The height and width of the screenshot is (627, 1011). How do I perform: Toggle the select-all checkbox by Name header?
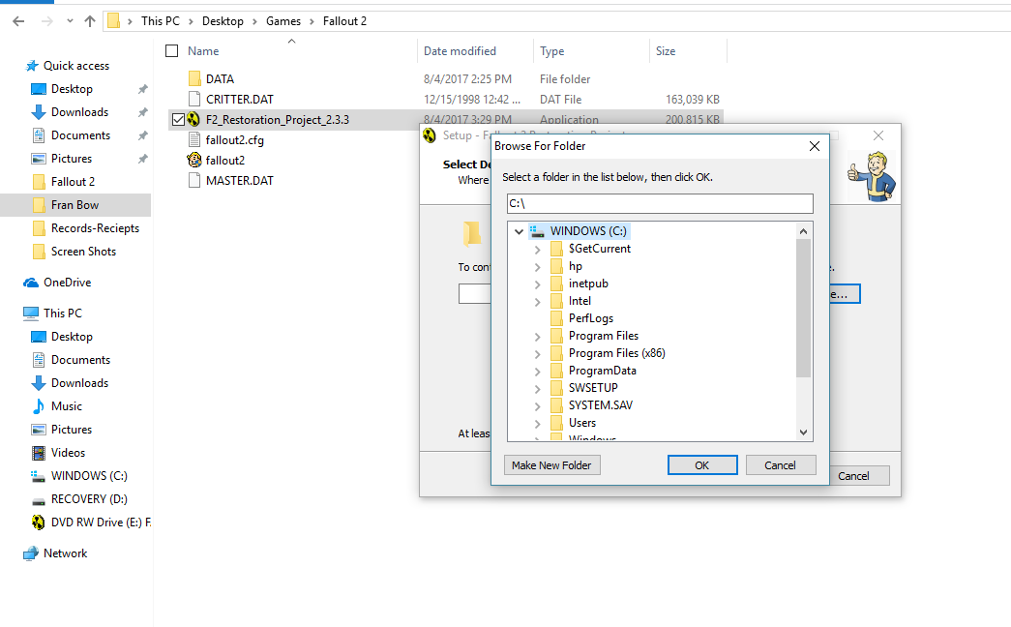point(171,51)
